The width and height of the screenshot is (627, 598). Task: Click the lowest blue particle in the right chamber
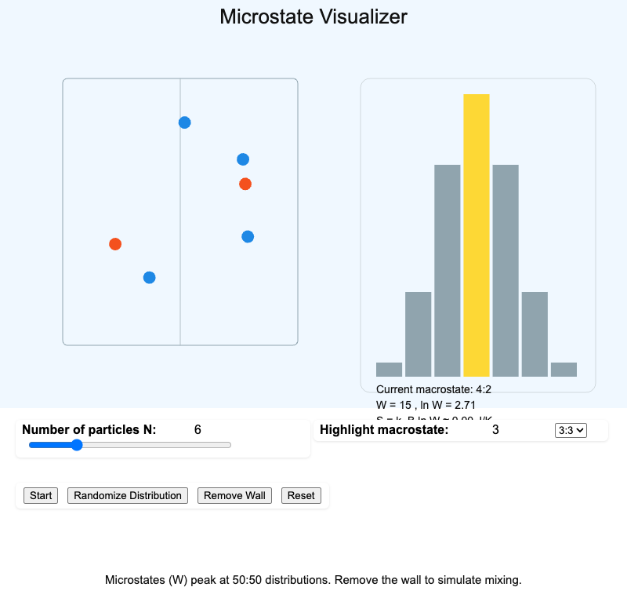coord(248,236)
